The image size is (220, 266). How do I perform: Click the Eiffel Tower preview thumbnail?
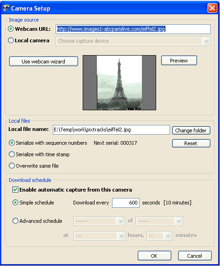(119, 83)
